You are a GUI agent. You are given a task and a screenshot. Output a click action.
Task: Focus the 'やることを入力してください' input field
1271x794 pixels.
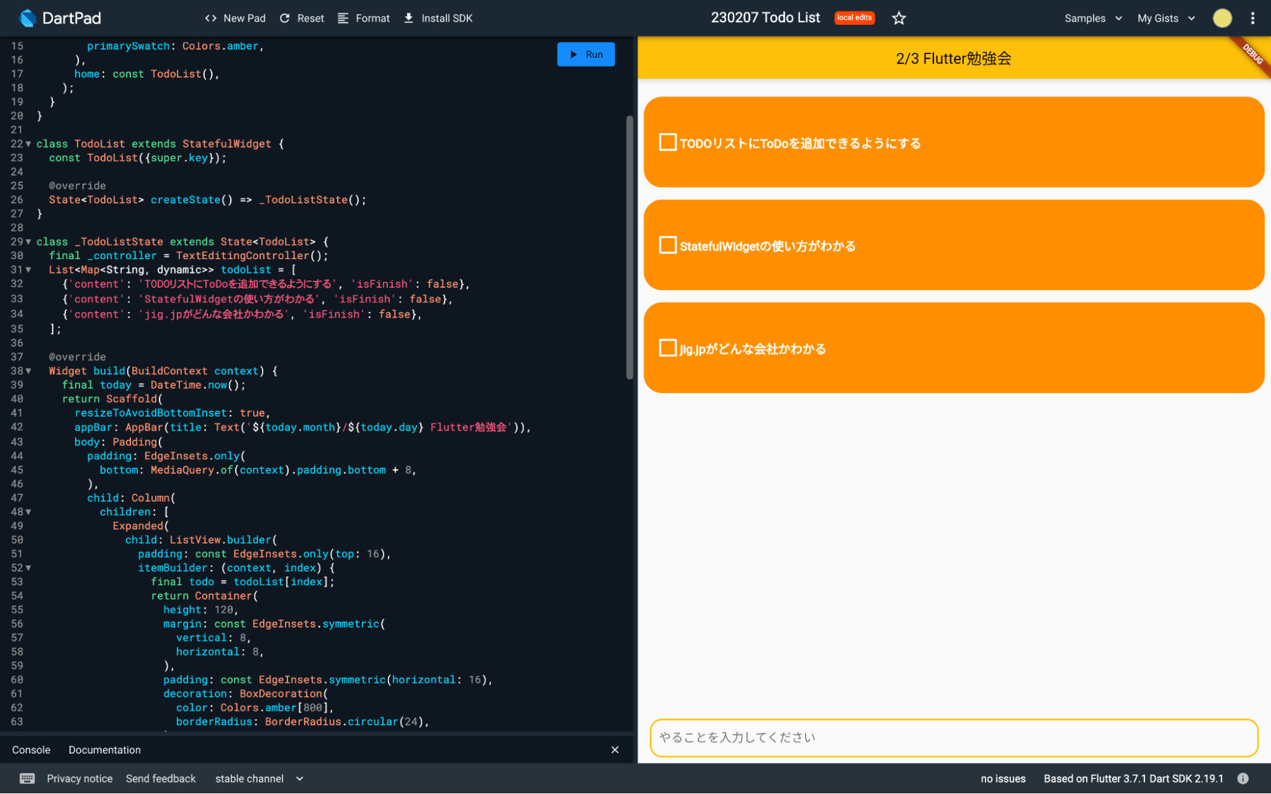click(954, 737)
